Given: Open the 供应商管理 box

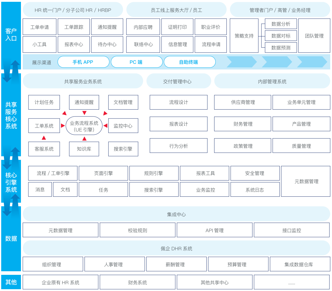Looking at the screenshot, I should pos(243,102).
